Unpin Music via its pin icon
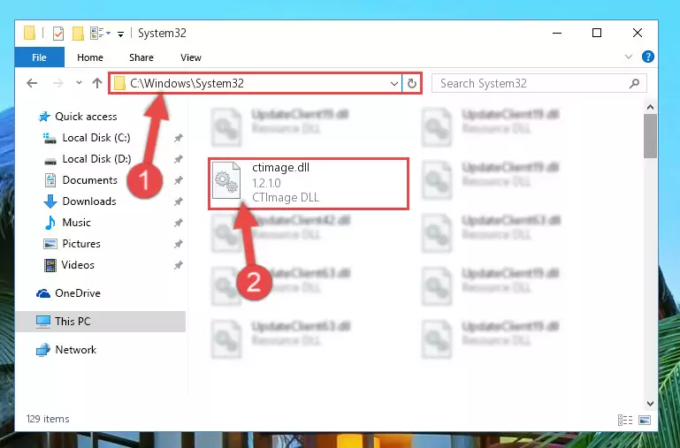Image resolution: width=680 pixels, height=448 pixels. point(179,224)
